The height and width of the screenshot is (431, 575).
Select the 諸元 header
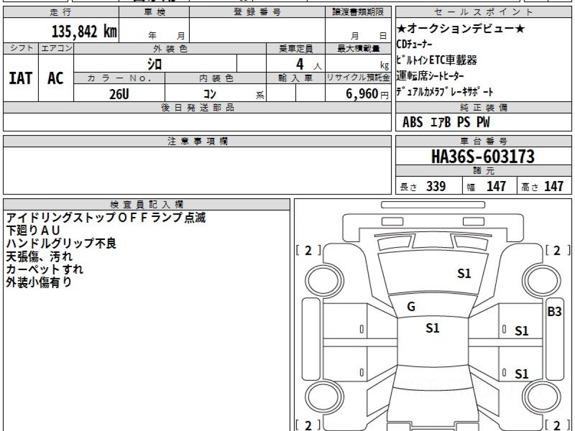(x=484, y=171)
